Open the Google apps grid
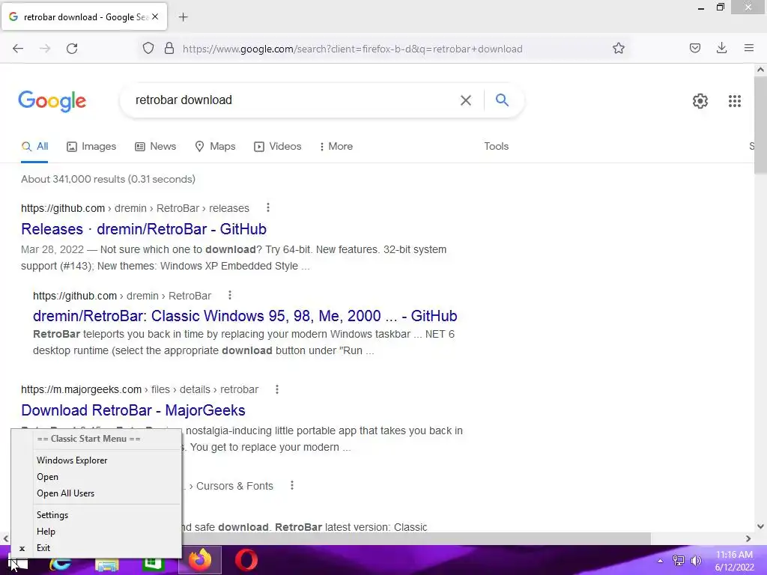The height and width of the screenshot is (575, 767). click(x=734, y=101)
